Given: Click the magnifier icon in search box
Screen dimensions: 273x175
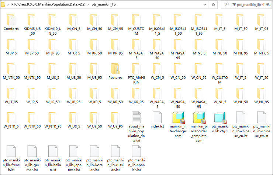Looking at the screenshot, I should tap(227, 5).
